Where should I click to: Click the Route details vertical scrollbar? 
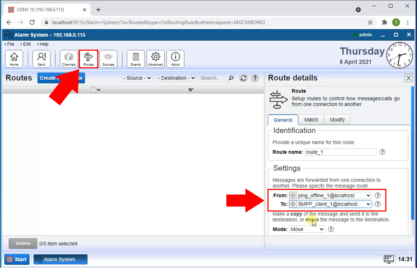pos(413,153)
